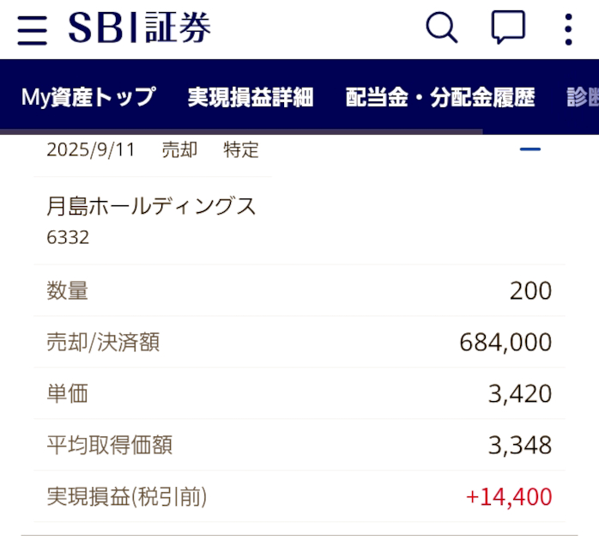Click the 売却/決済額 amount 684,000

pos(505,343)
